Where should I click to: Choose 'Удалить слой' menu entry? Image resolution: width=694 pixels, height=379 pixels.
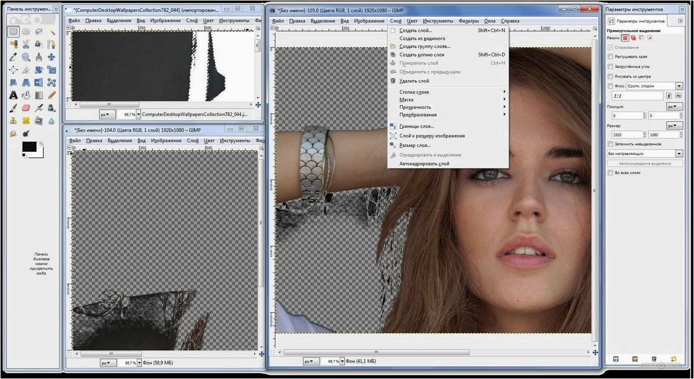pos(449,81)
